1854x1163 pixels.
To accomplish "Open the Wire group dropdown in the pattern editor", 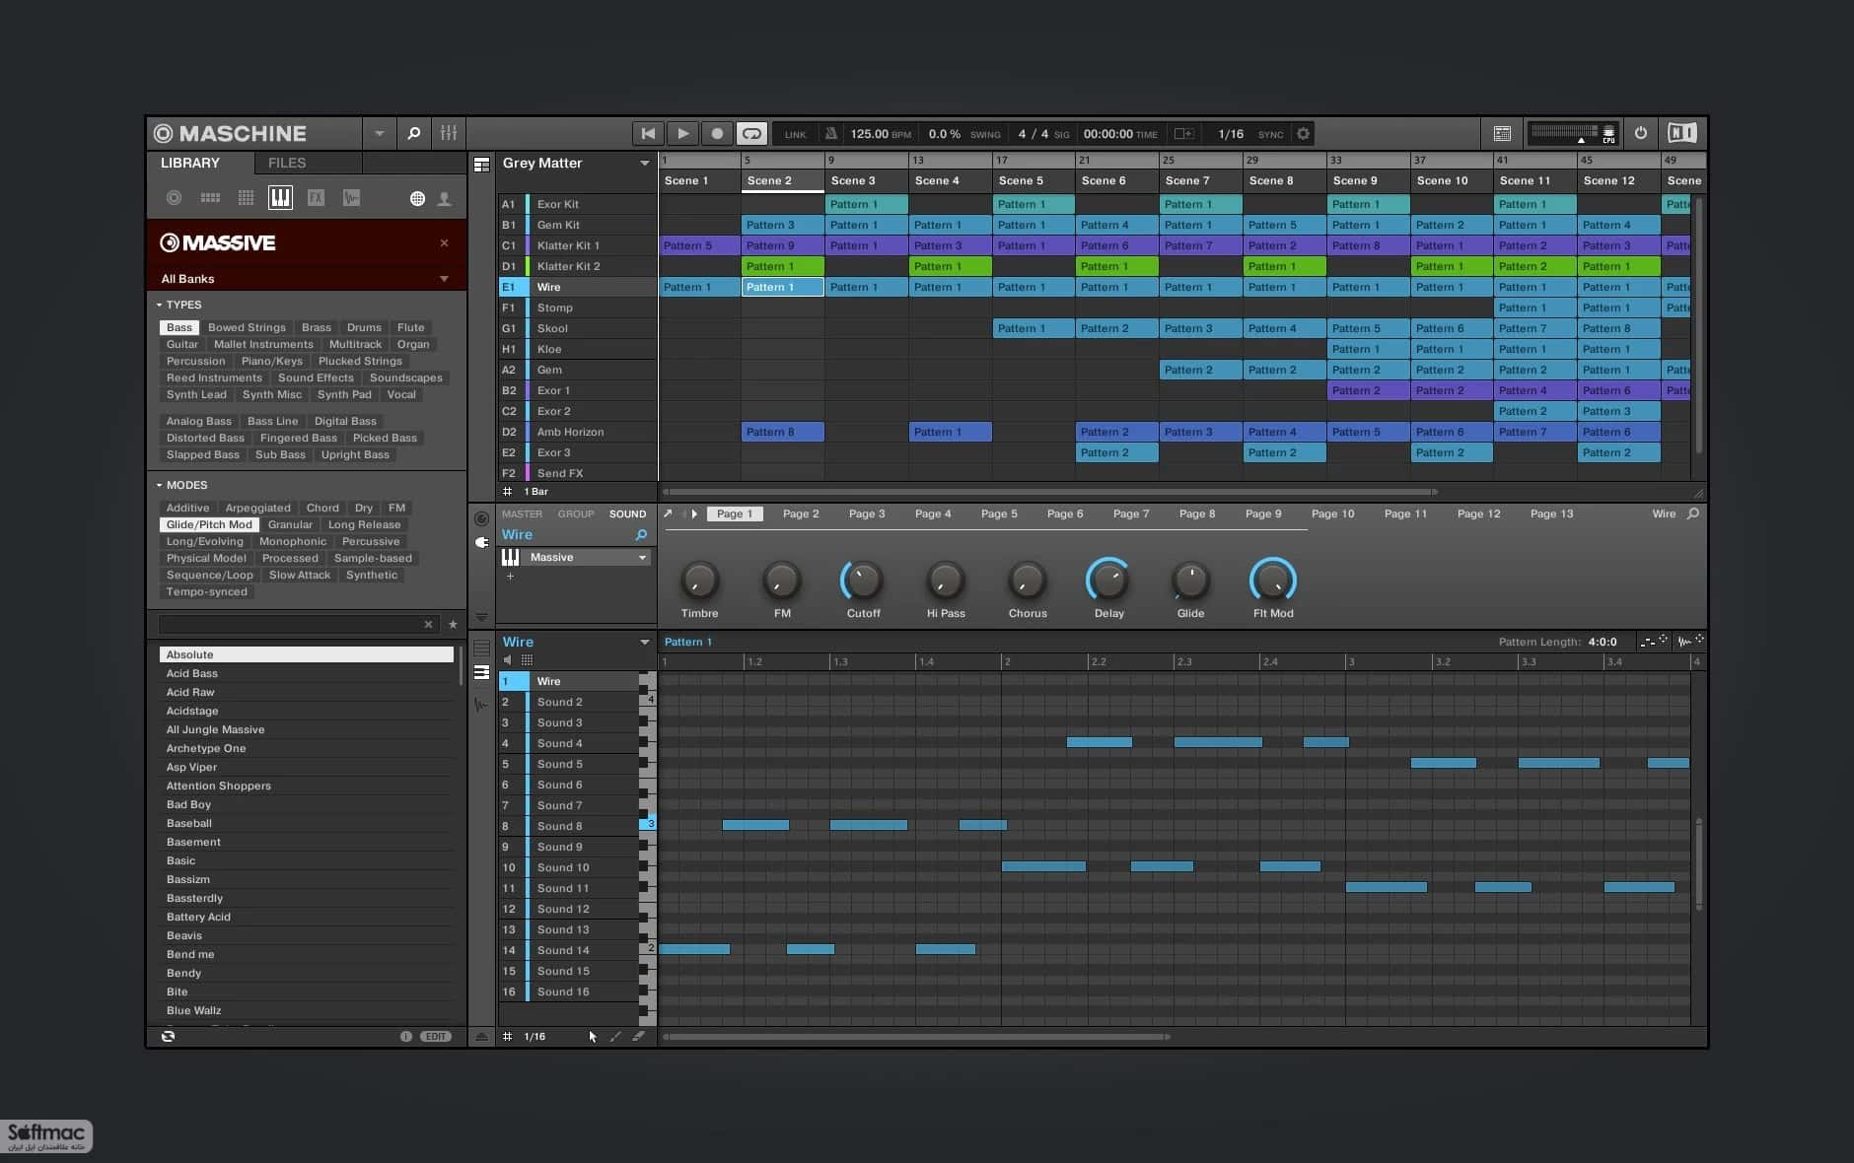I will [645, 642].
